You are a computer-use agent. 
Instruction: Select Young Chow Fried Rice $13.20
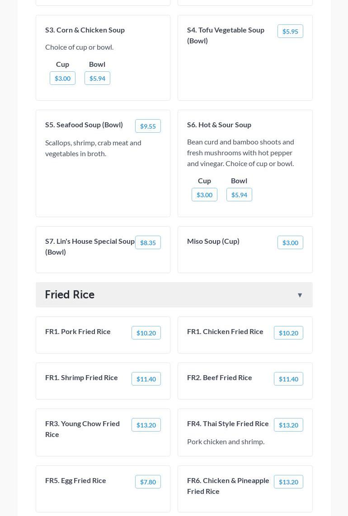coord(146,425)
